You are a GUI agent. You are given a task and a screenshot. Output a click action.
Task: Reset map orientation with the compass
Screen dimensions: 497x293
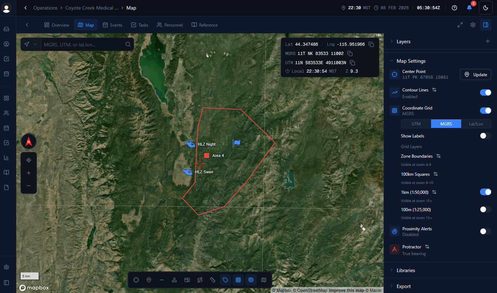28,141
